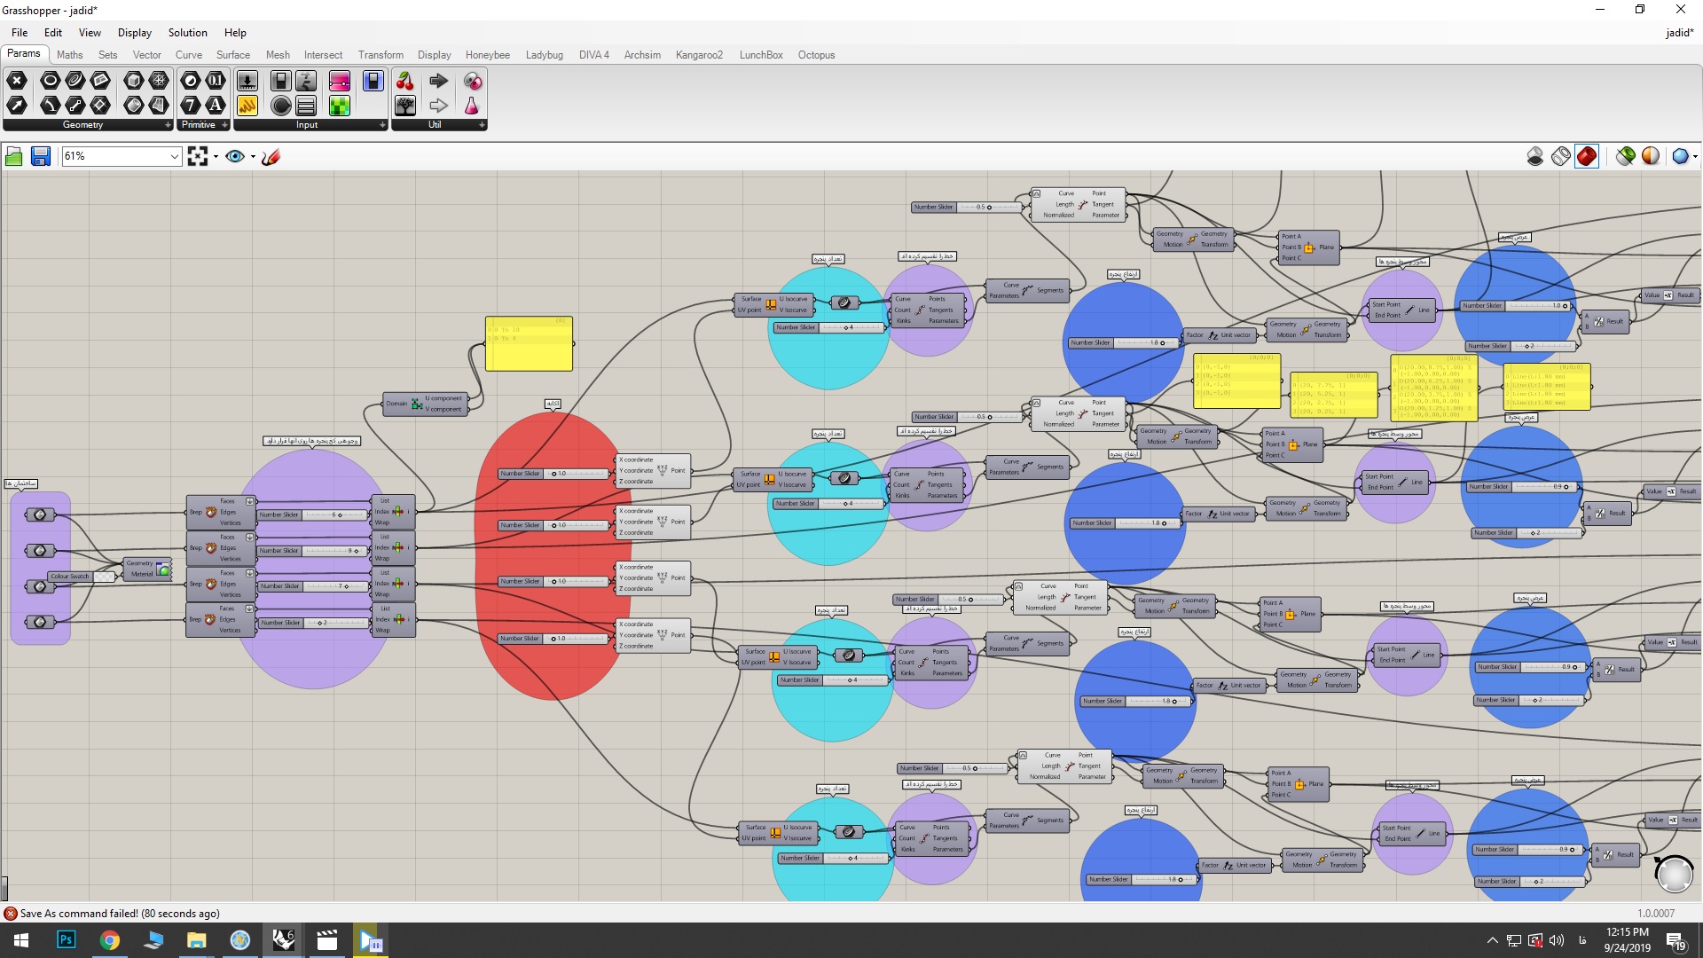The image size is (1703, 958).
Task: Open the 61% zoom level dropdown
Action: click(x=174, y=157)
